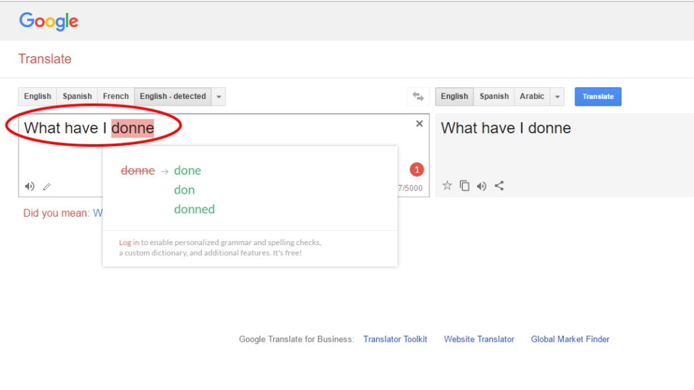Viewport: 694px width, 390px height.
Task: Star the translation to save it
Action: coord(447,186)
